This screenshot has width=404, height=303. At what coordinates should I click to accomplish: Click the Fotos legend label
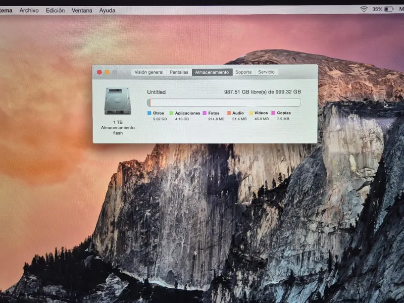[x=214, y=113]
